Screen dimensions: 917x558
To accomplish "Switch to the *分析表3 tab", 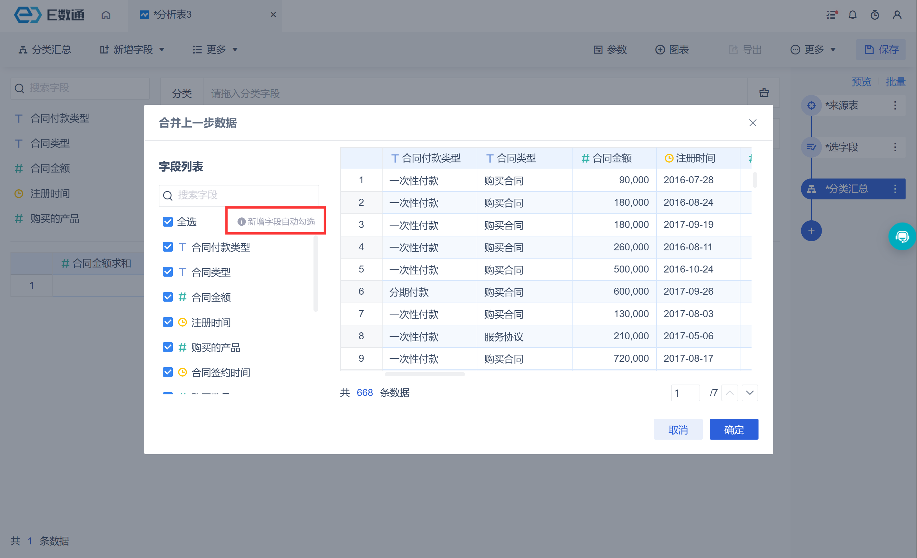I will coord(173,15).
